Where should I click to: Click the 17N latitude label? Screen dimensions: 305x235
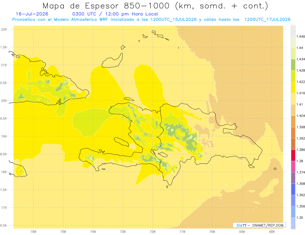pyautogui.click(x=4, y=208)
